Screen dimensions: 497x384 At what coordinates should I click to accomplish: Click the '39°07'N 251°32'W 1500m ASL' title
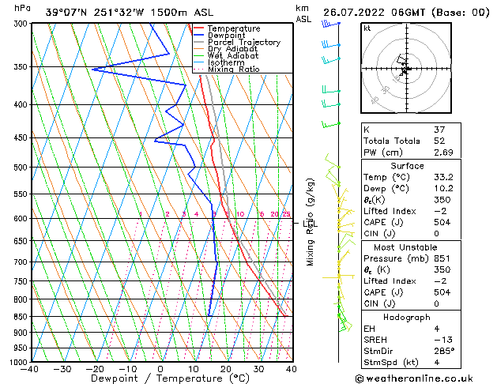coord(130,13)
